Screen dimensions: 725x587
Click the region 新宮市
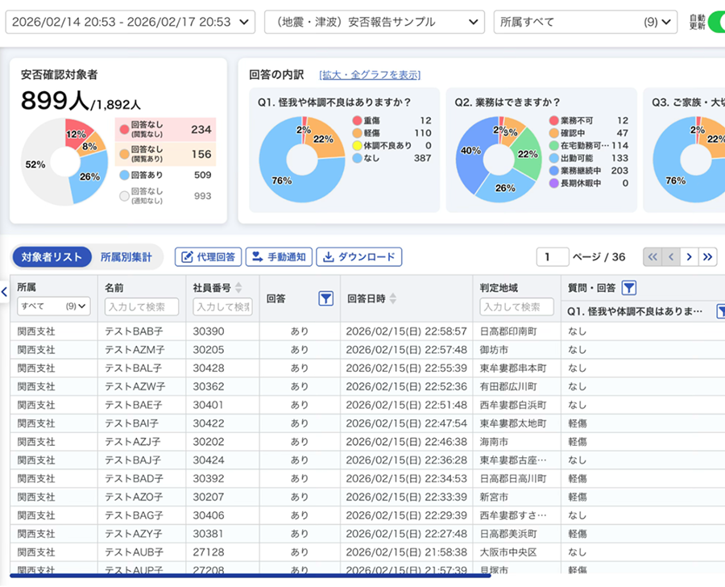[494, 497]
